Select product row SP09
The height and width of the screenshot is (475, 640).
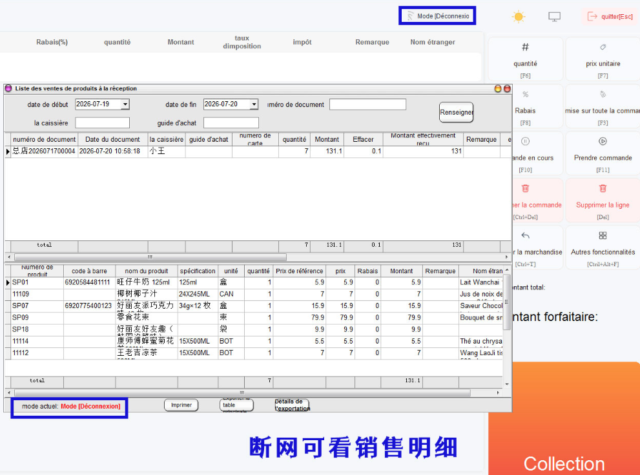[x=253, y=318]
